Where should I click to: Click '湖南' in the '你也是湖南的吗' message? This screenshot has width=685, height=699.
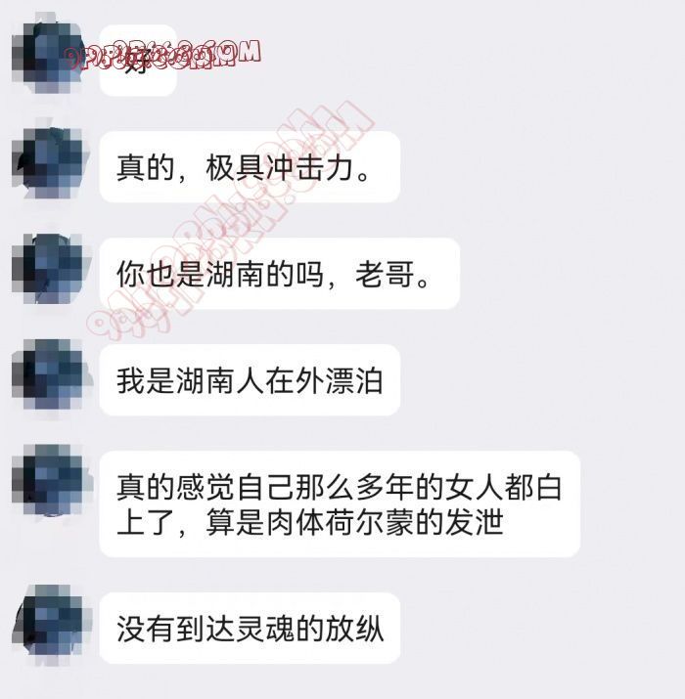235,274
